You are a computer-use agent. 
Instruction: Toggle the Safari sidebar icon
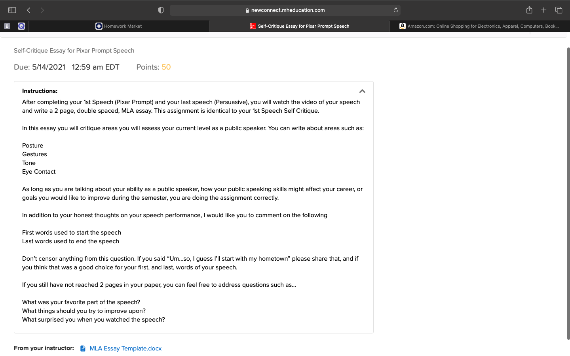(x=12, y=10)
